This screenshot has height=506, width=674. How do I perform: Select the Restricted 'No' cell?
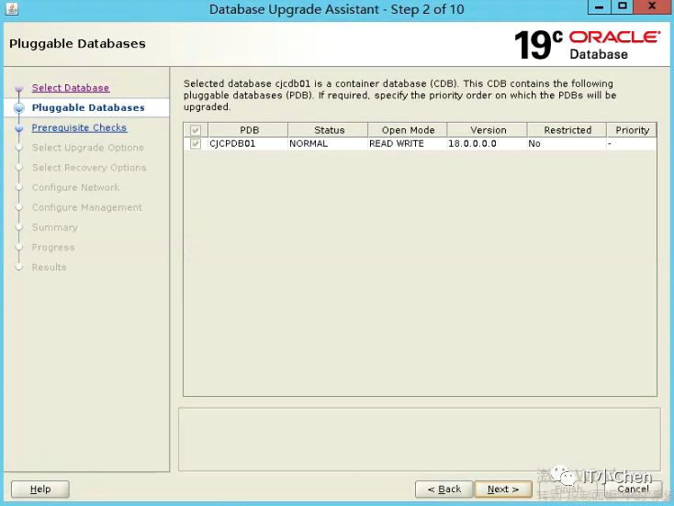click(567, 143)
